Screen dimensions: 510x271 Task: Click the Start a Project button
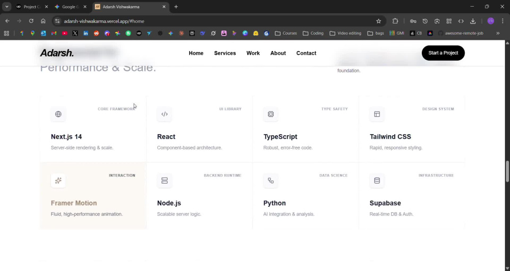(443, 53)
